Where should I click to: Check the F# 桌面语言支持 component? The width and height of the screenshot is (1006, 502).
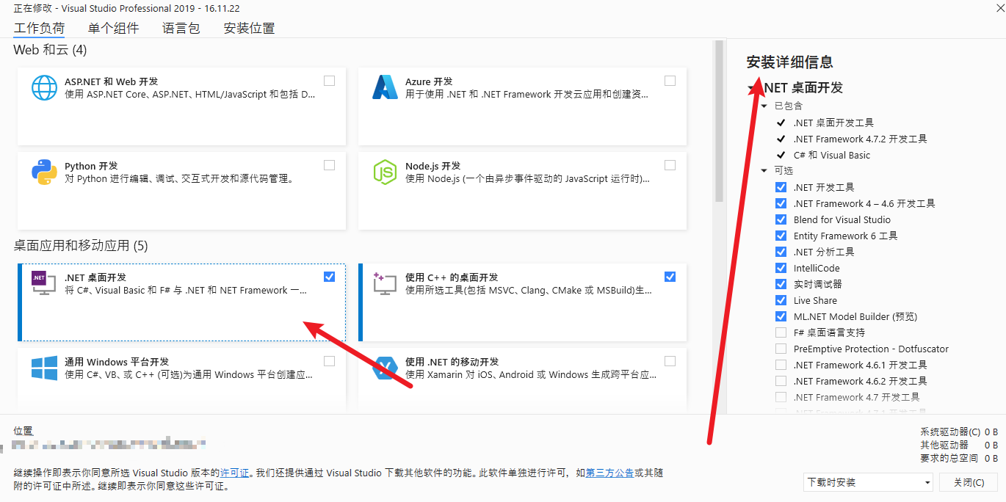781,332
